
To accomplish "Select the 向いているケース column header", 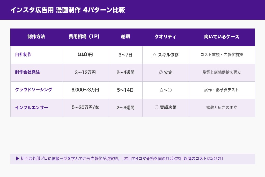I will pos(222,37).
